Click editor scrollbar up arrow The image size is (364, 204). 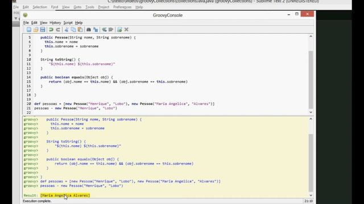[311, 36]
